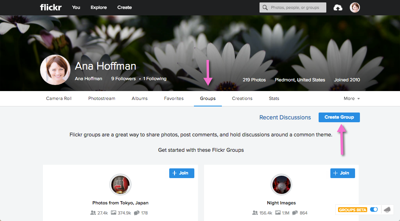400x221 pixels.
Task: Click photos count icon under Photos from Tokyo
Action: point(113,212)
